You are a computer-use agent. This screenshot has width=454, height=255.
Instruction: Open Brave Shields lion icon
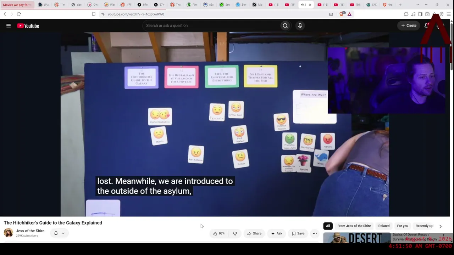pos(342,14)
